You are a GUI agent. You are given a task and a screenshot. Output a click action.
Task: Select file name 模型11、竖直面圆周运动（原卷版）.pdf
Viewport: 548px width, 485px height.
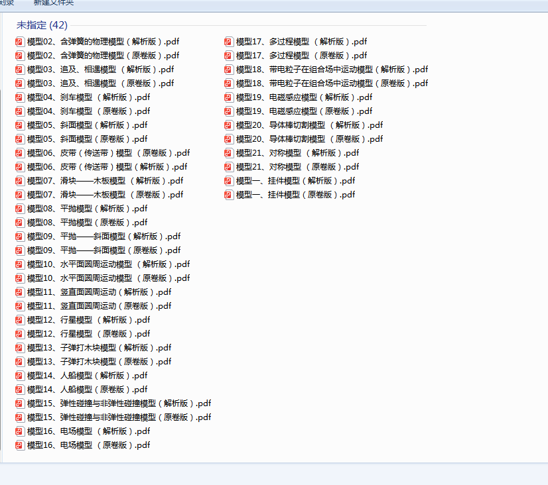pos(100,306)
